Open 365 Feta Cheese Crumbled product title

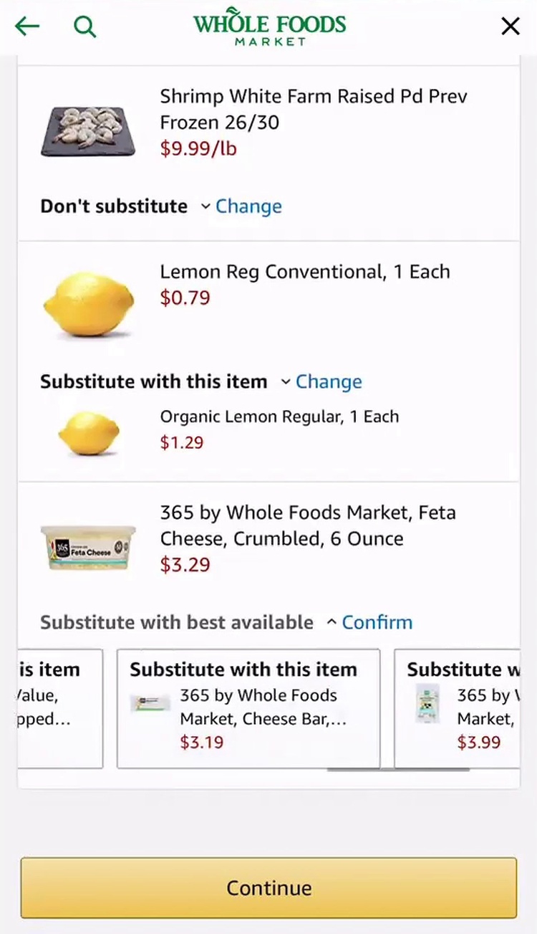tap(307, 525)
